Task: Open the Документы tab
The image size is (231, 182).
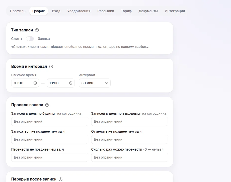Action: pyautogui.click(x=148, y=11)
